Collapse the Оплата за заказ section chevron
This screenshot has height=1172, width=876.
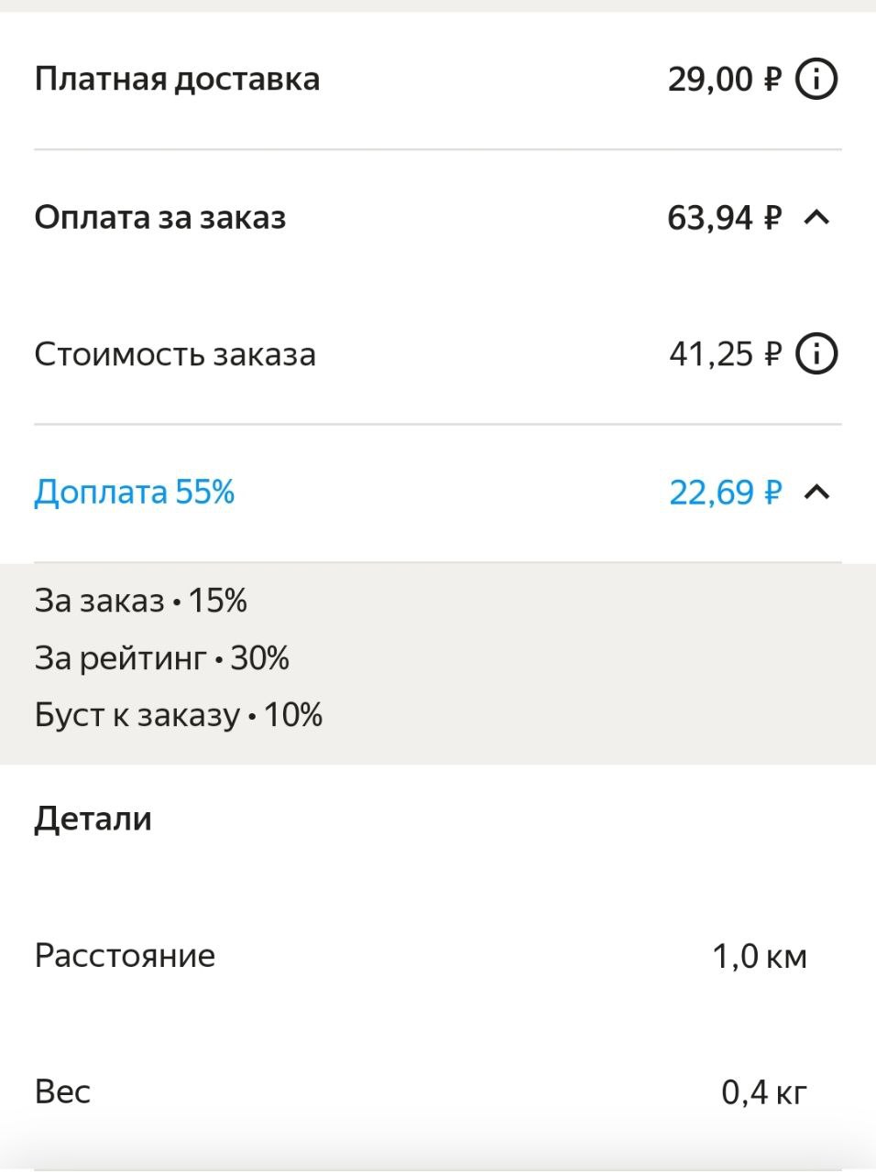[816, 217]
